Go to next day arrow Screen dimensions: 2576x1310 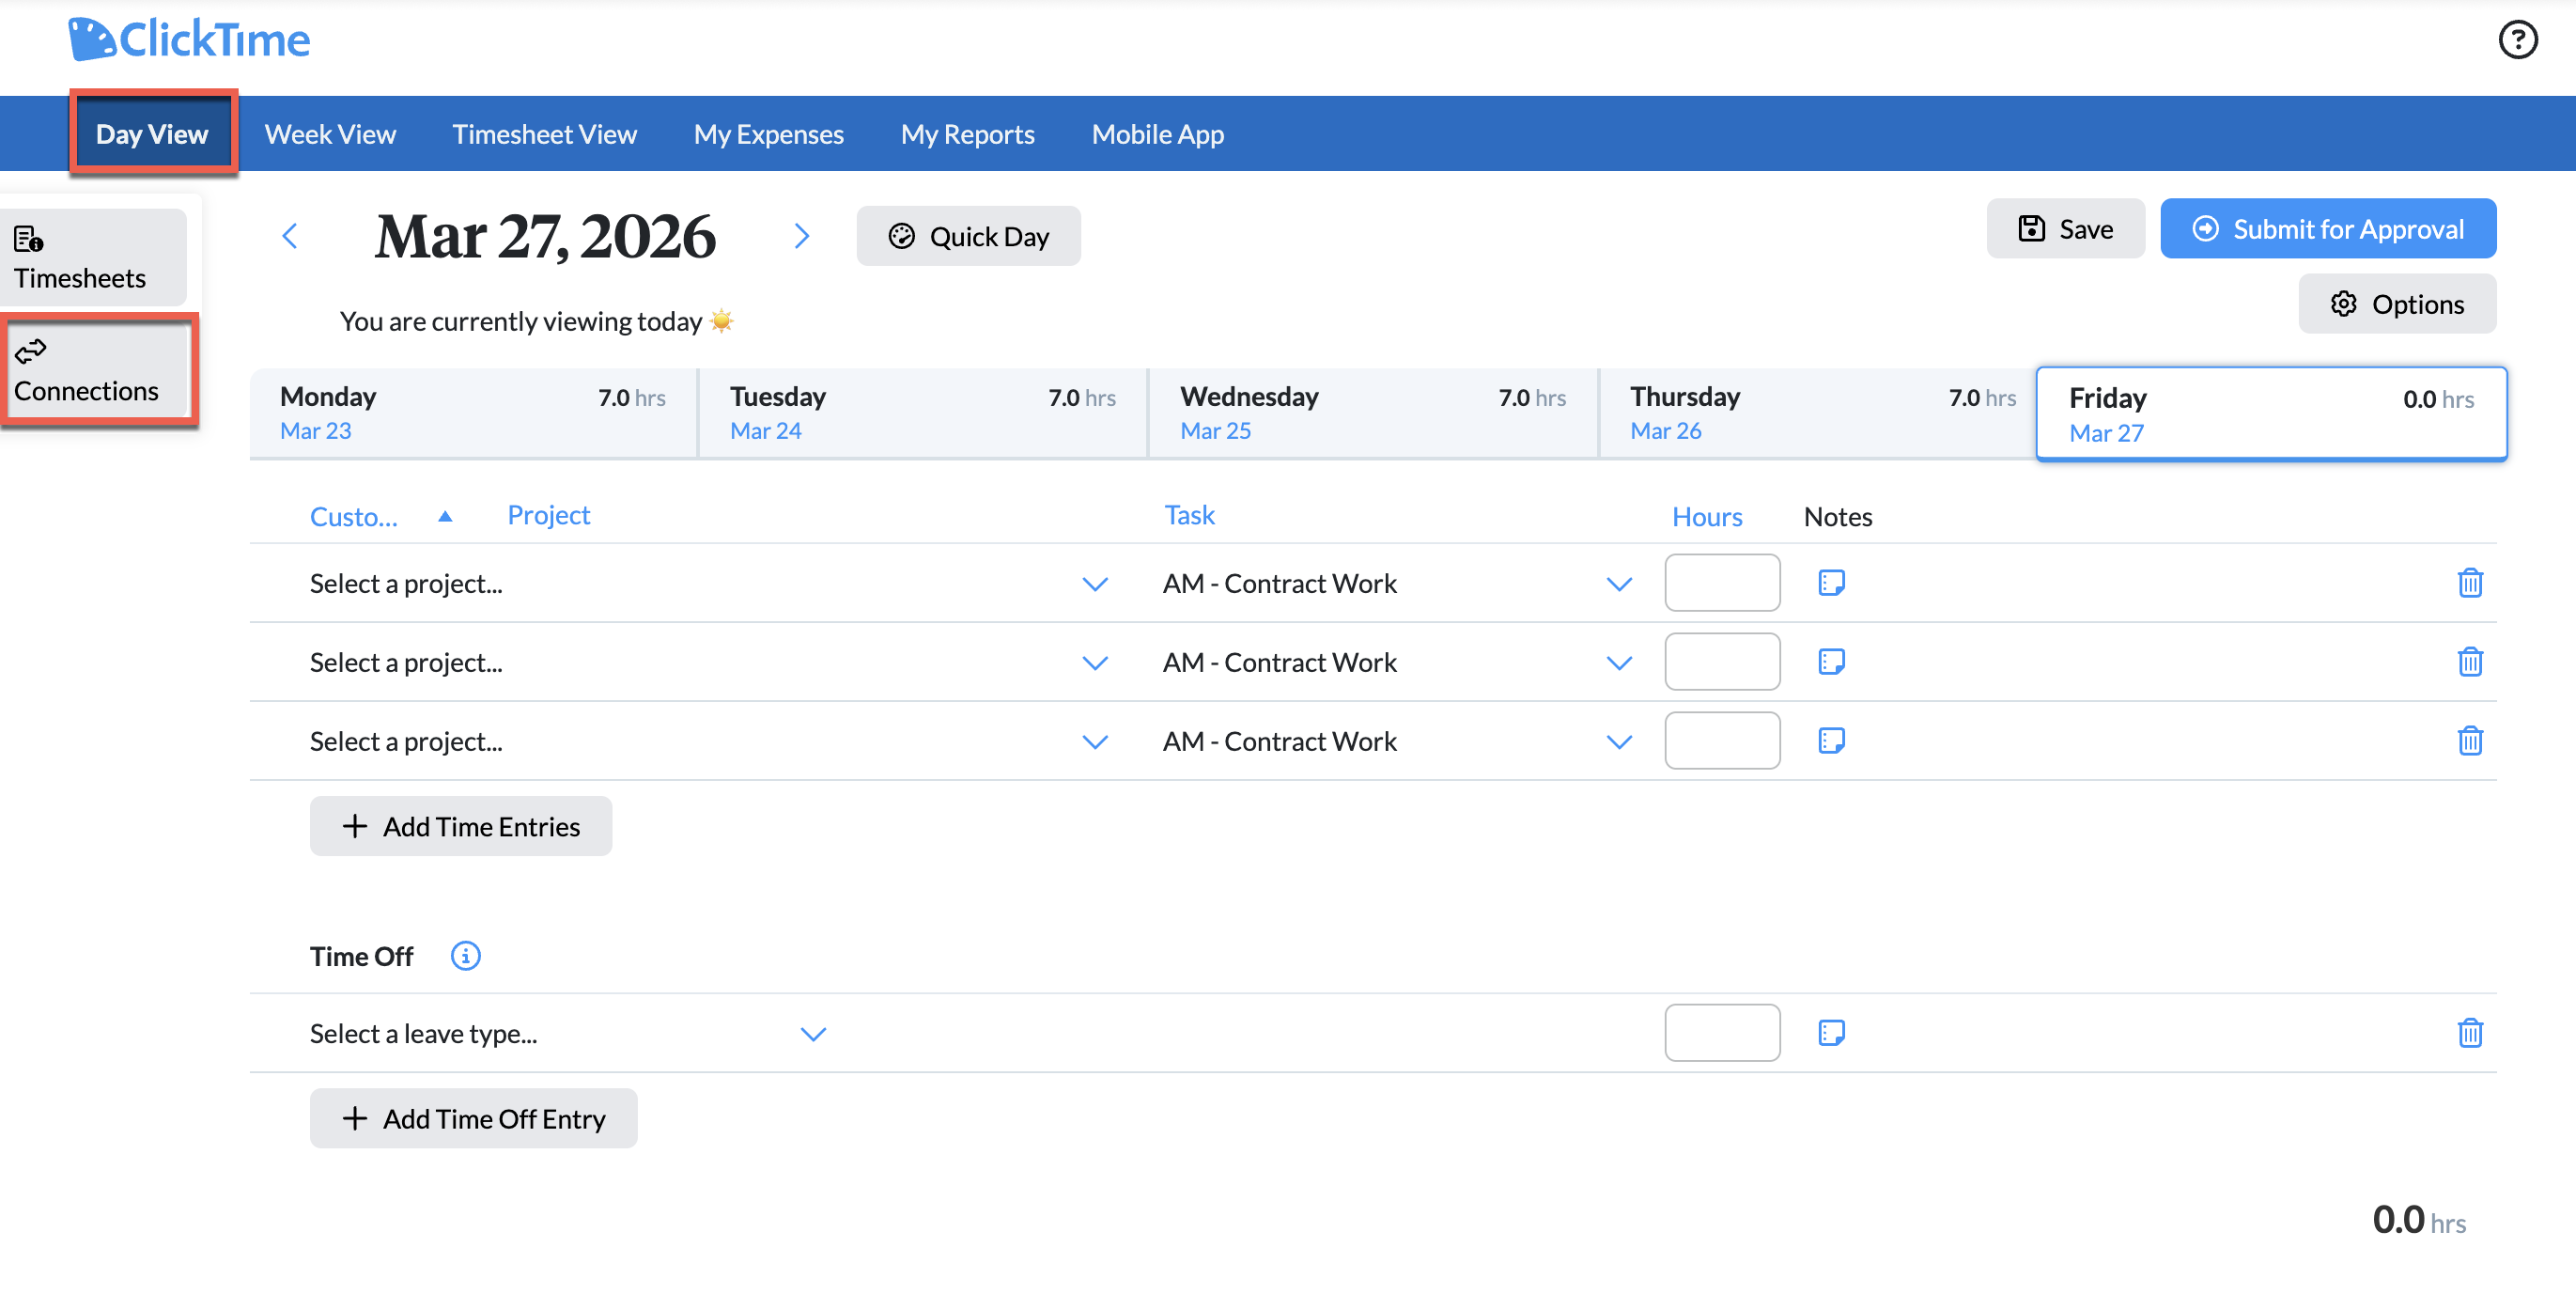[801, 236]
